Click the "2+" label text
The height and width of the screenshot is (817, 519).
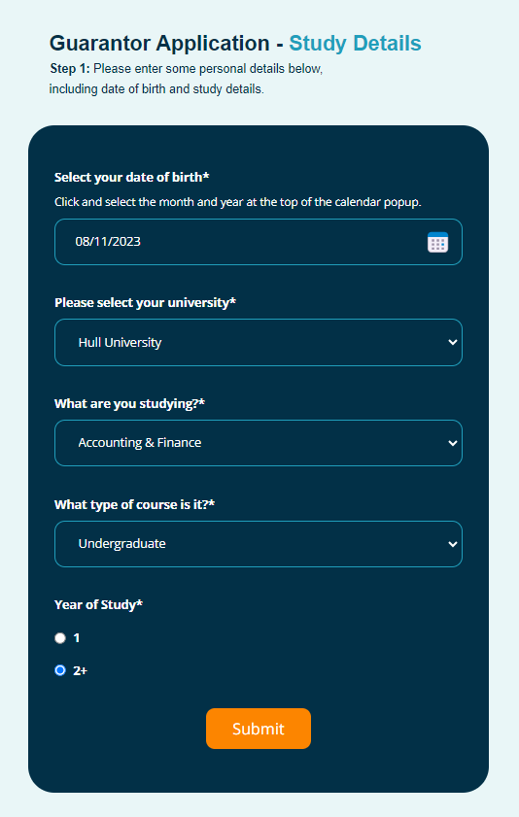coord(80,670)
